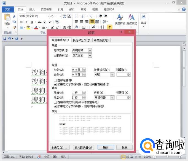
Task: Confirm the paragraph dialog with OK
Action: click(x=106, y=147)
